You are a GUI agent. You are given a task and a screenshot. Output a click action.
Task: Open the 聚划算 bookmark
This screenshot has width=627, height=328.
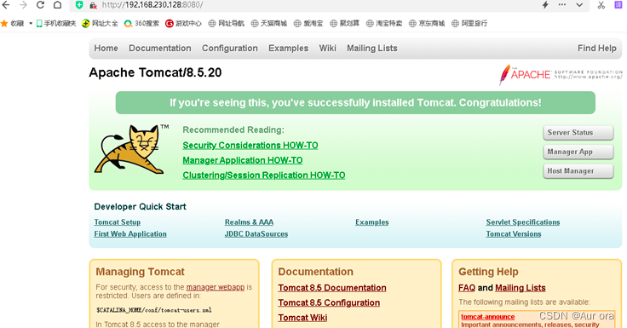pos(345,23)
